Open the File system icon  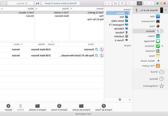(158, 66)
